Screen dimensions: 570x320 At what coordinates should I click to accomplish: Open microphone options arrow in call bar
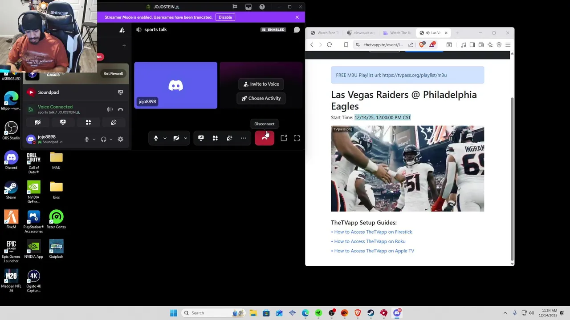[165, 138]
